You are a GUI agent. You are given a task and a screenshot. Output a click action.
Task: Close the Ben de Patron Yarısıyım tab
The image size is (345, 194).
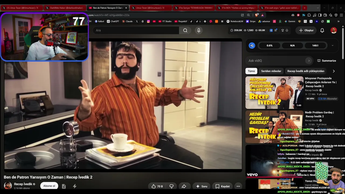[126, 8]
